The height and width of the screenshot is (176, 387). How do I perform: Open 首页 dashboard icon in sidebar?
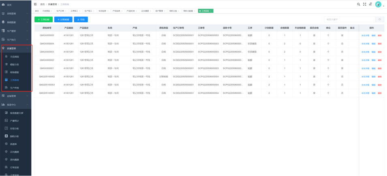coord(4,5)
